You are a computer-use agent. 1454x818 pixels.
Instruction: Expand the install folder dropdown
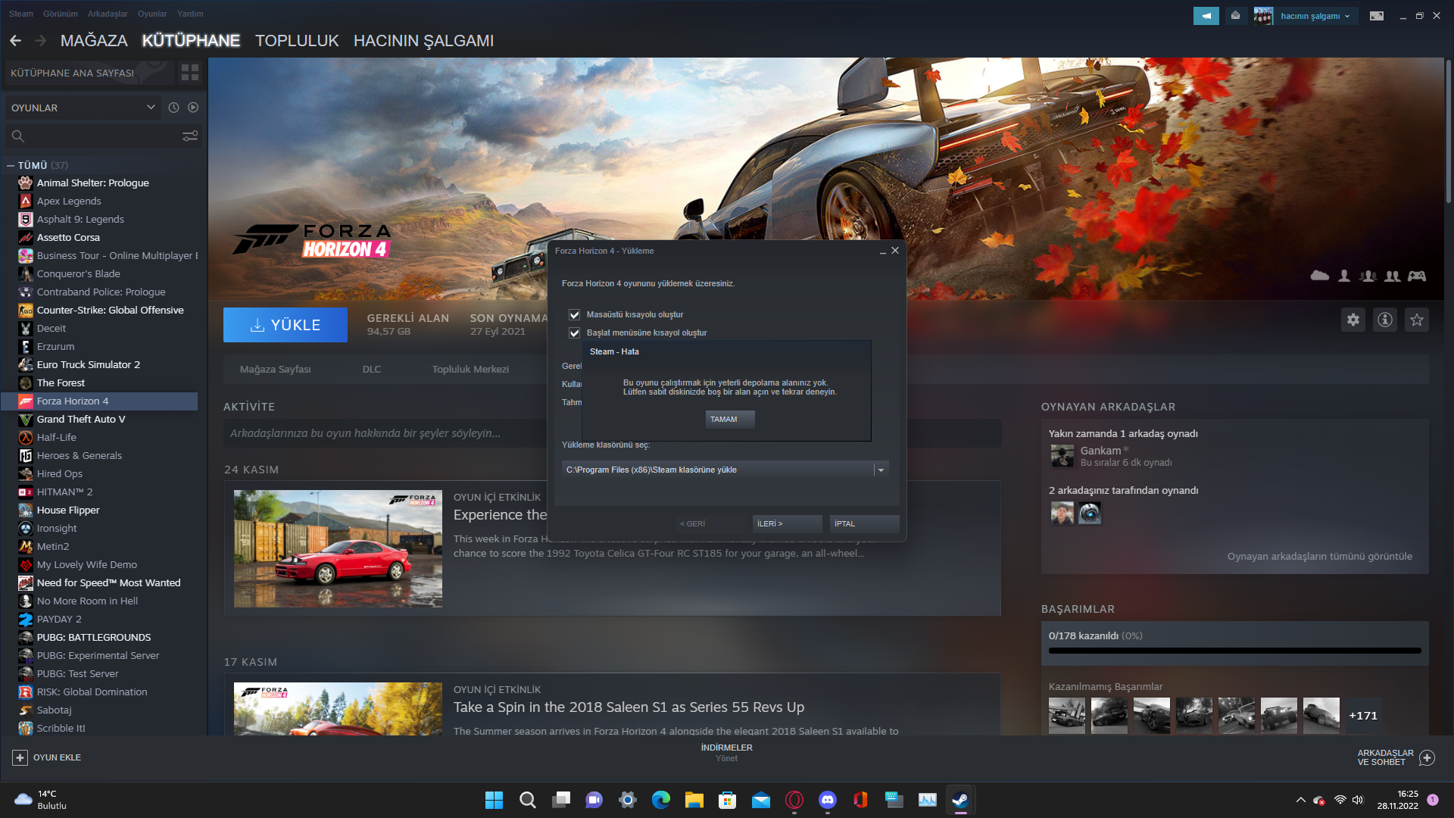point(880,470)
